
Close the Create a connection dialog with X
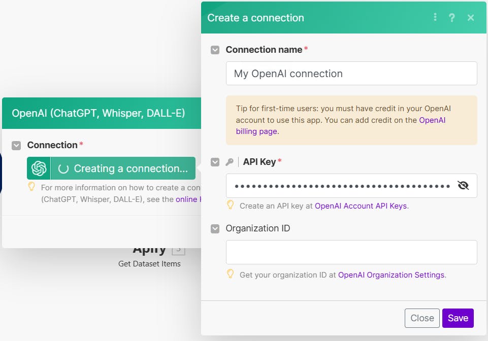pos(471,18)
